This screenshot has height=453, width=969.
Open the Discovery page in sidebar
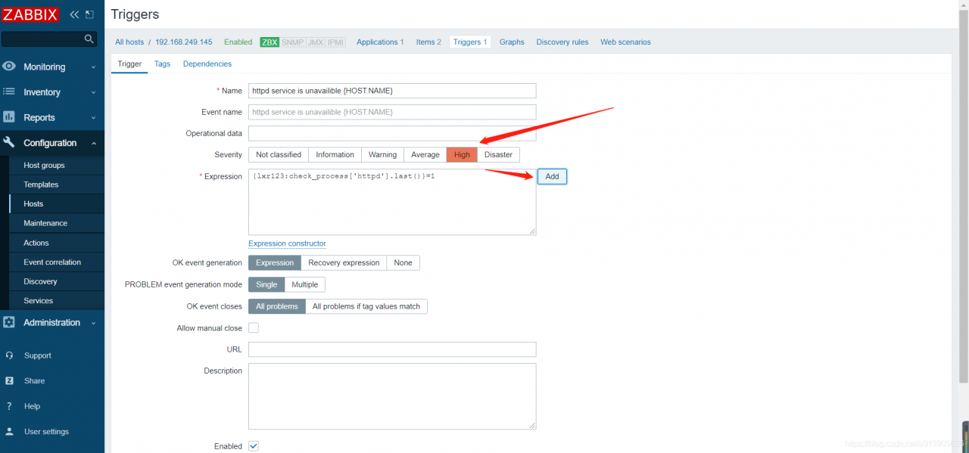coord(40,281)
